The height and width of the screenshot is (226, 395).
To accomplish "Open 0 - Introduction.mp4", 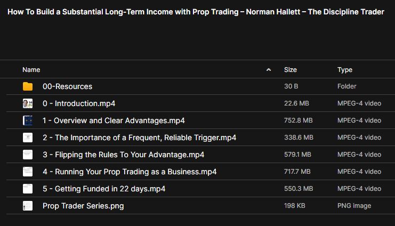I will [79, 103].
